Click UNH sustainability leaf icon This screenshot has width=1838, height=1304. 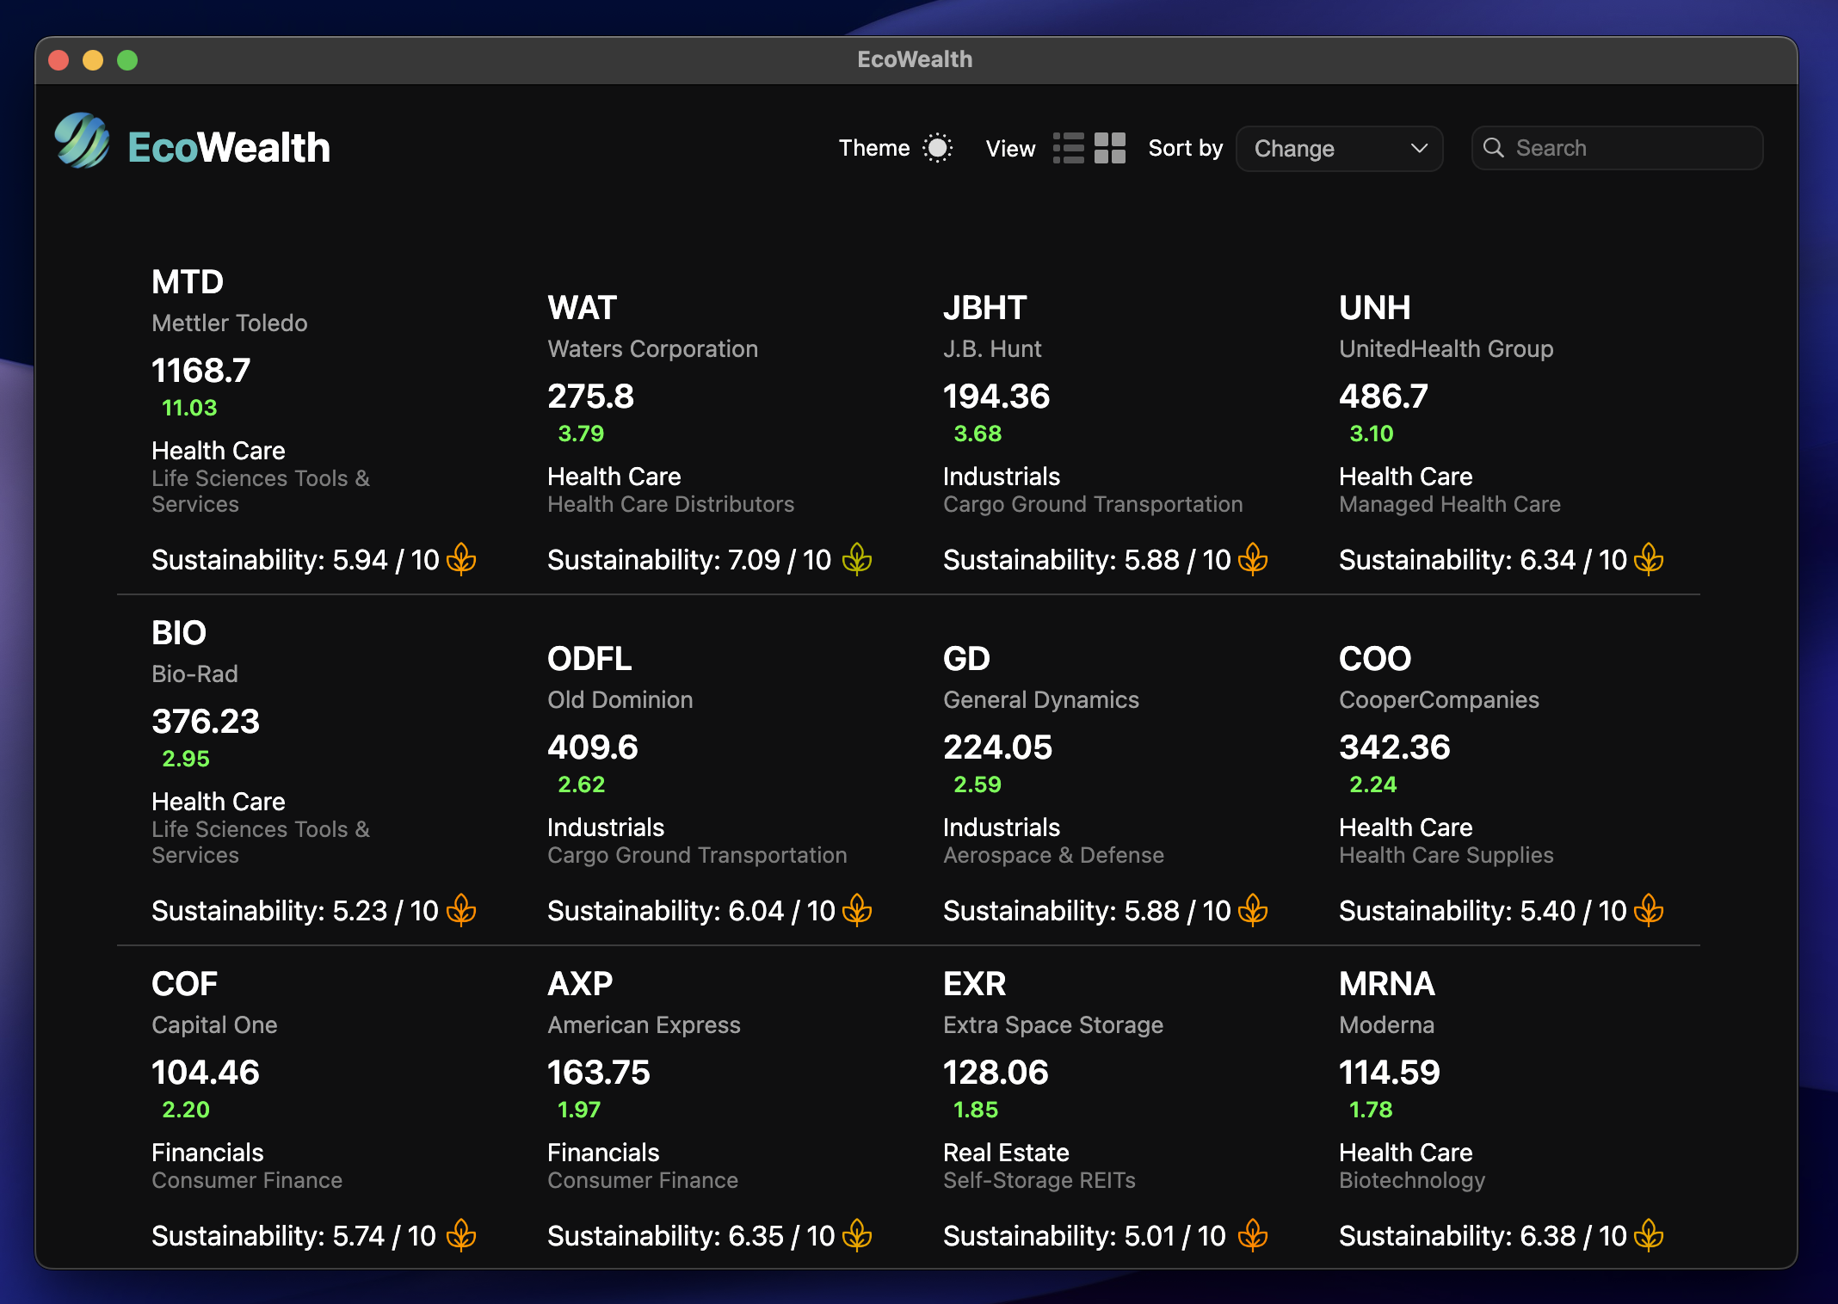[x=1649, y=559]
